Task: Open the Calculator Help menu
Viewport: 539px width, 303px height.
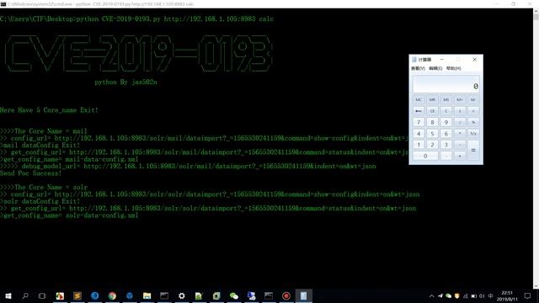Action: click(x=453, y=68)
